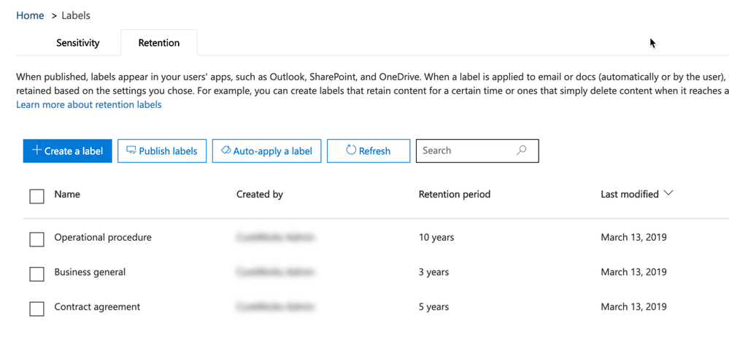
Task: Click the Last modified sort chevron
Action: pyautogui.click(x=669, y=194)
